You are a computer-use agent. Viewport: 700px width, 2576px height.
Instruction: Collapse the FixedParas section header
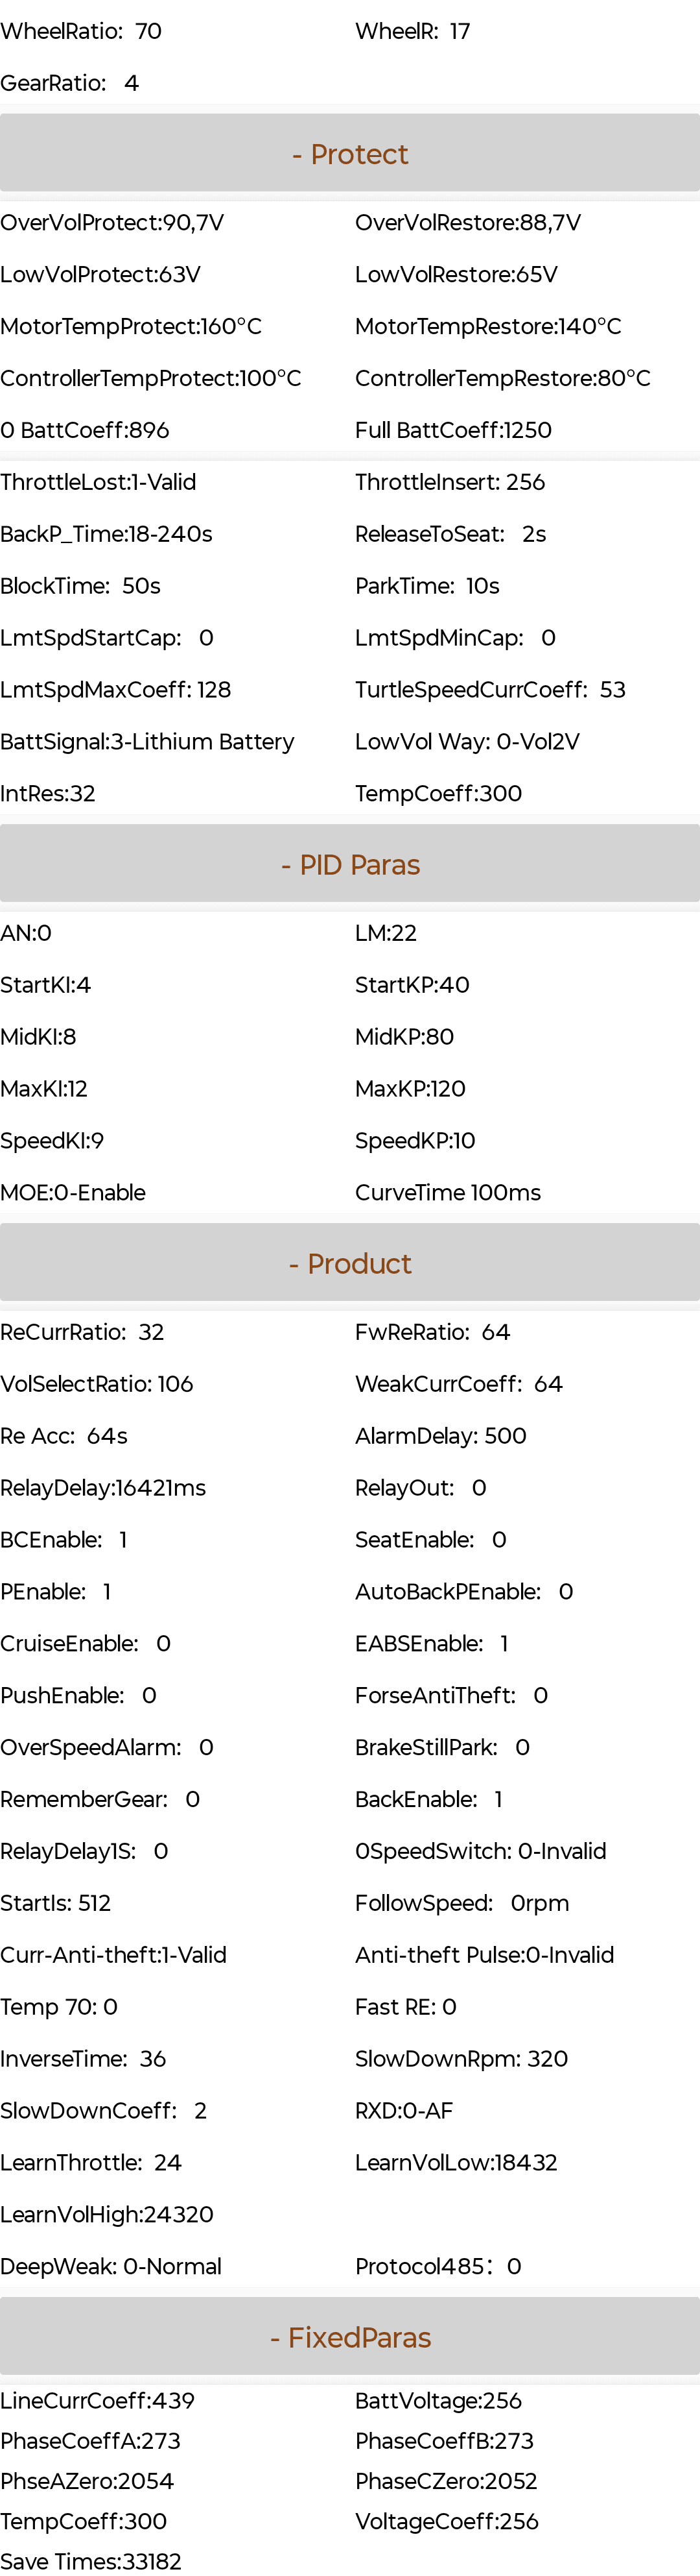349,2338
